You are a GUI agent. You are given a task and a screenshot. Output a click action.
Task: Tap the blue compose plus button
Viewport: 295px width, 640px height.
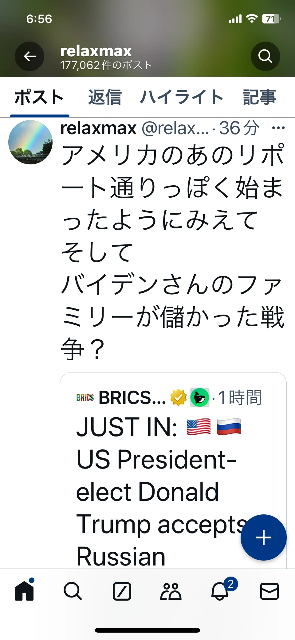pyautogui.click(x=264, y=537)
